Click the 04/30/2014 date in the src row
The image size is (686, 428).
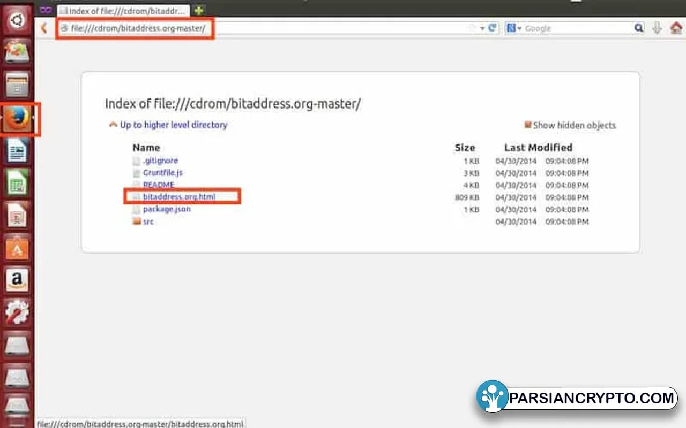coord(516,221)
